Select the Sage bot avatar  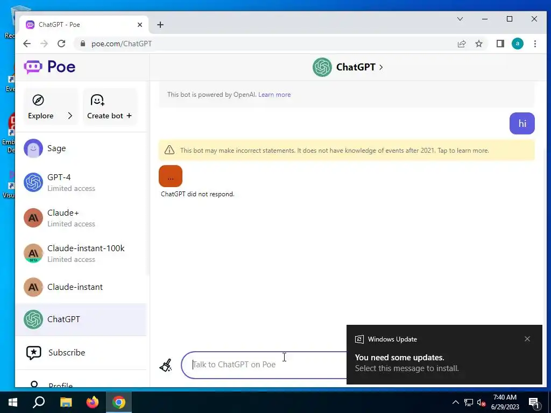[33, 148]
